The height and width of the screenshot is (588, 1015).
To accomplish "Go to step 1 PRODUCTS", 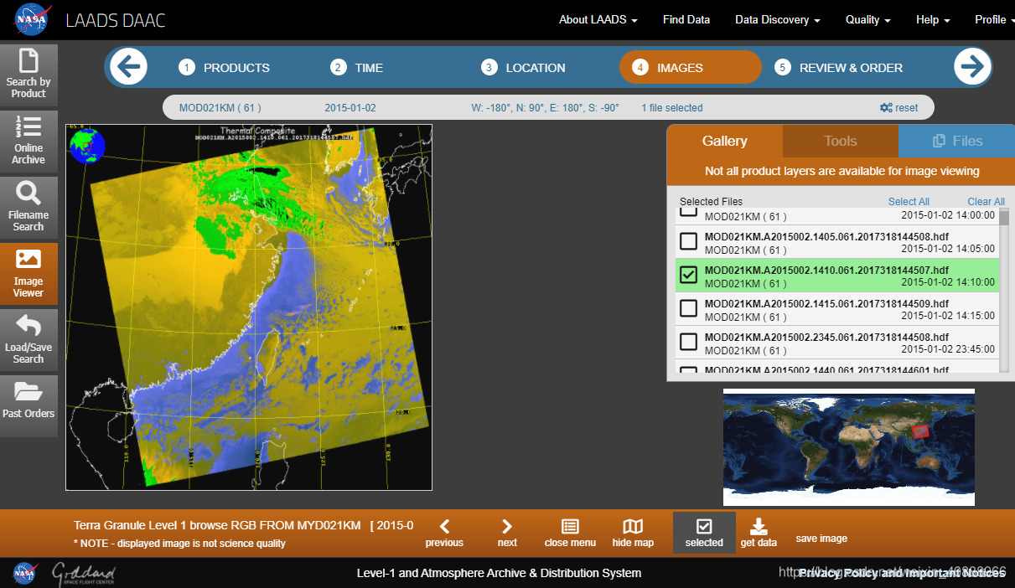I will tap(225, 68).
